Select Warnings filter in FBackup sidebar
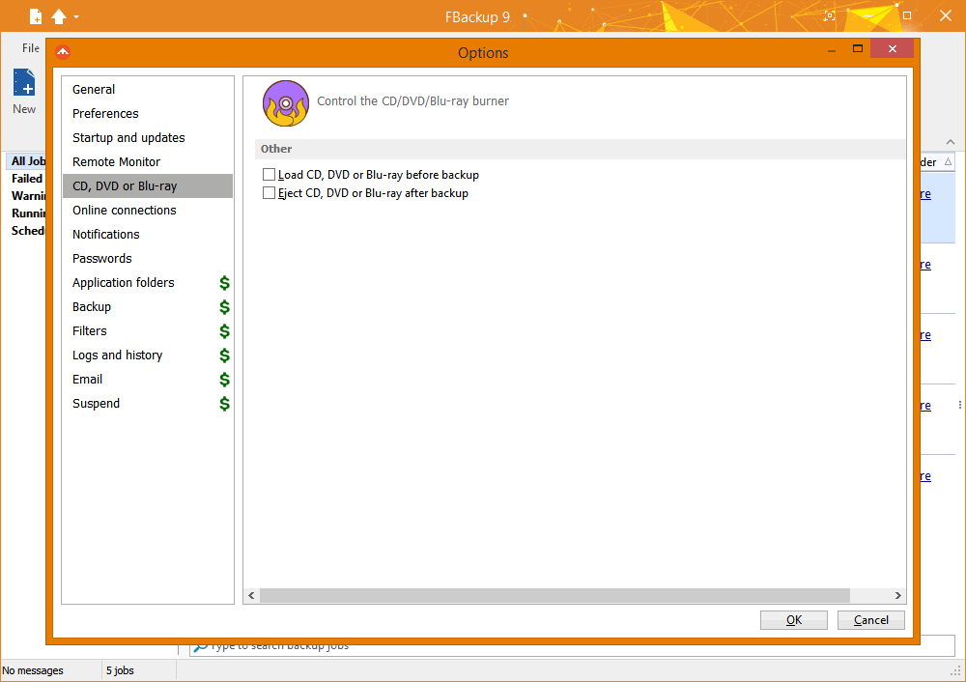Screen dimensions: 966x682 click(27, 196)
